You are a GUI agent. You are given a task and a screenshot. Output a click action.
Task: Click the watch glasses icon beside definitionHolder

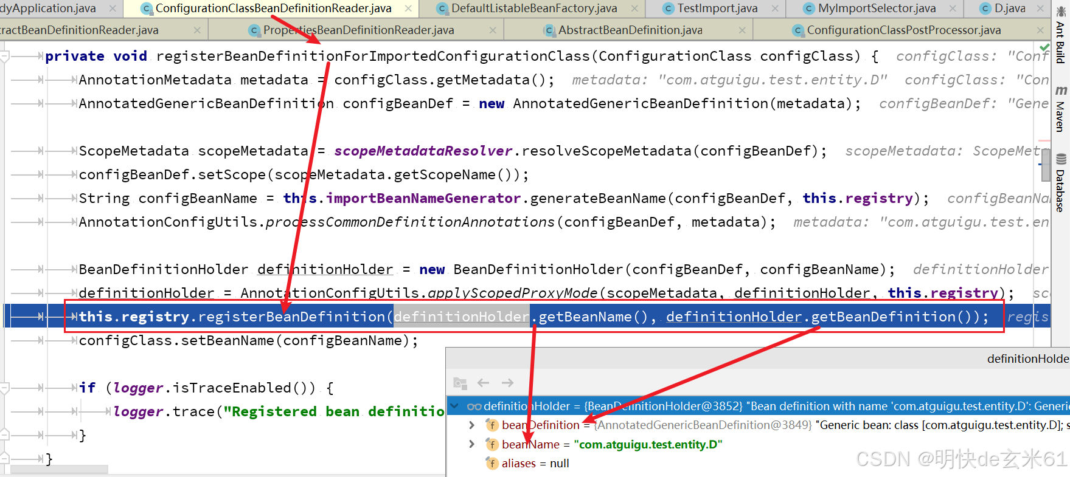pos(474,407)
